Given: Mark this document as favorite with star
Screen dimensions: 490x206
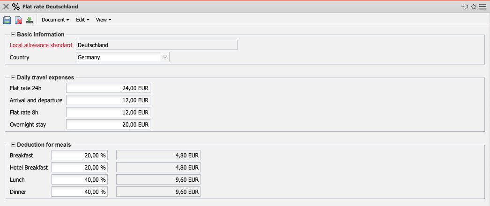Looking at the screenshot, I should point(474,7).
